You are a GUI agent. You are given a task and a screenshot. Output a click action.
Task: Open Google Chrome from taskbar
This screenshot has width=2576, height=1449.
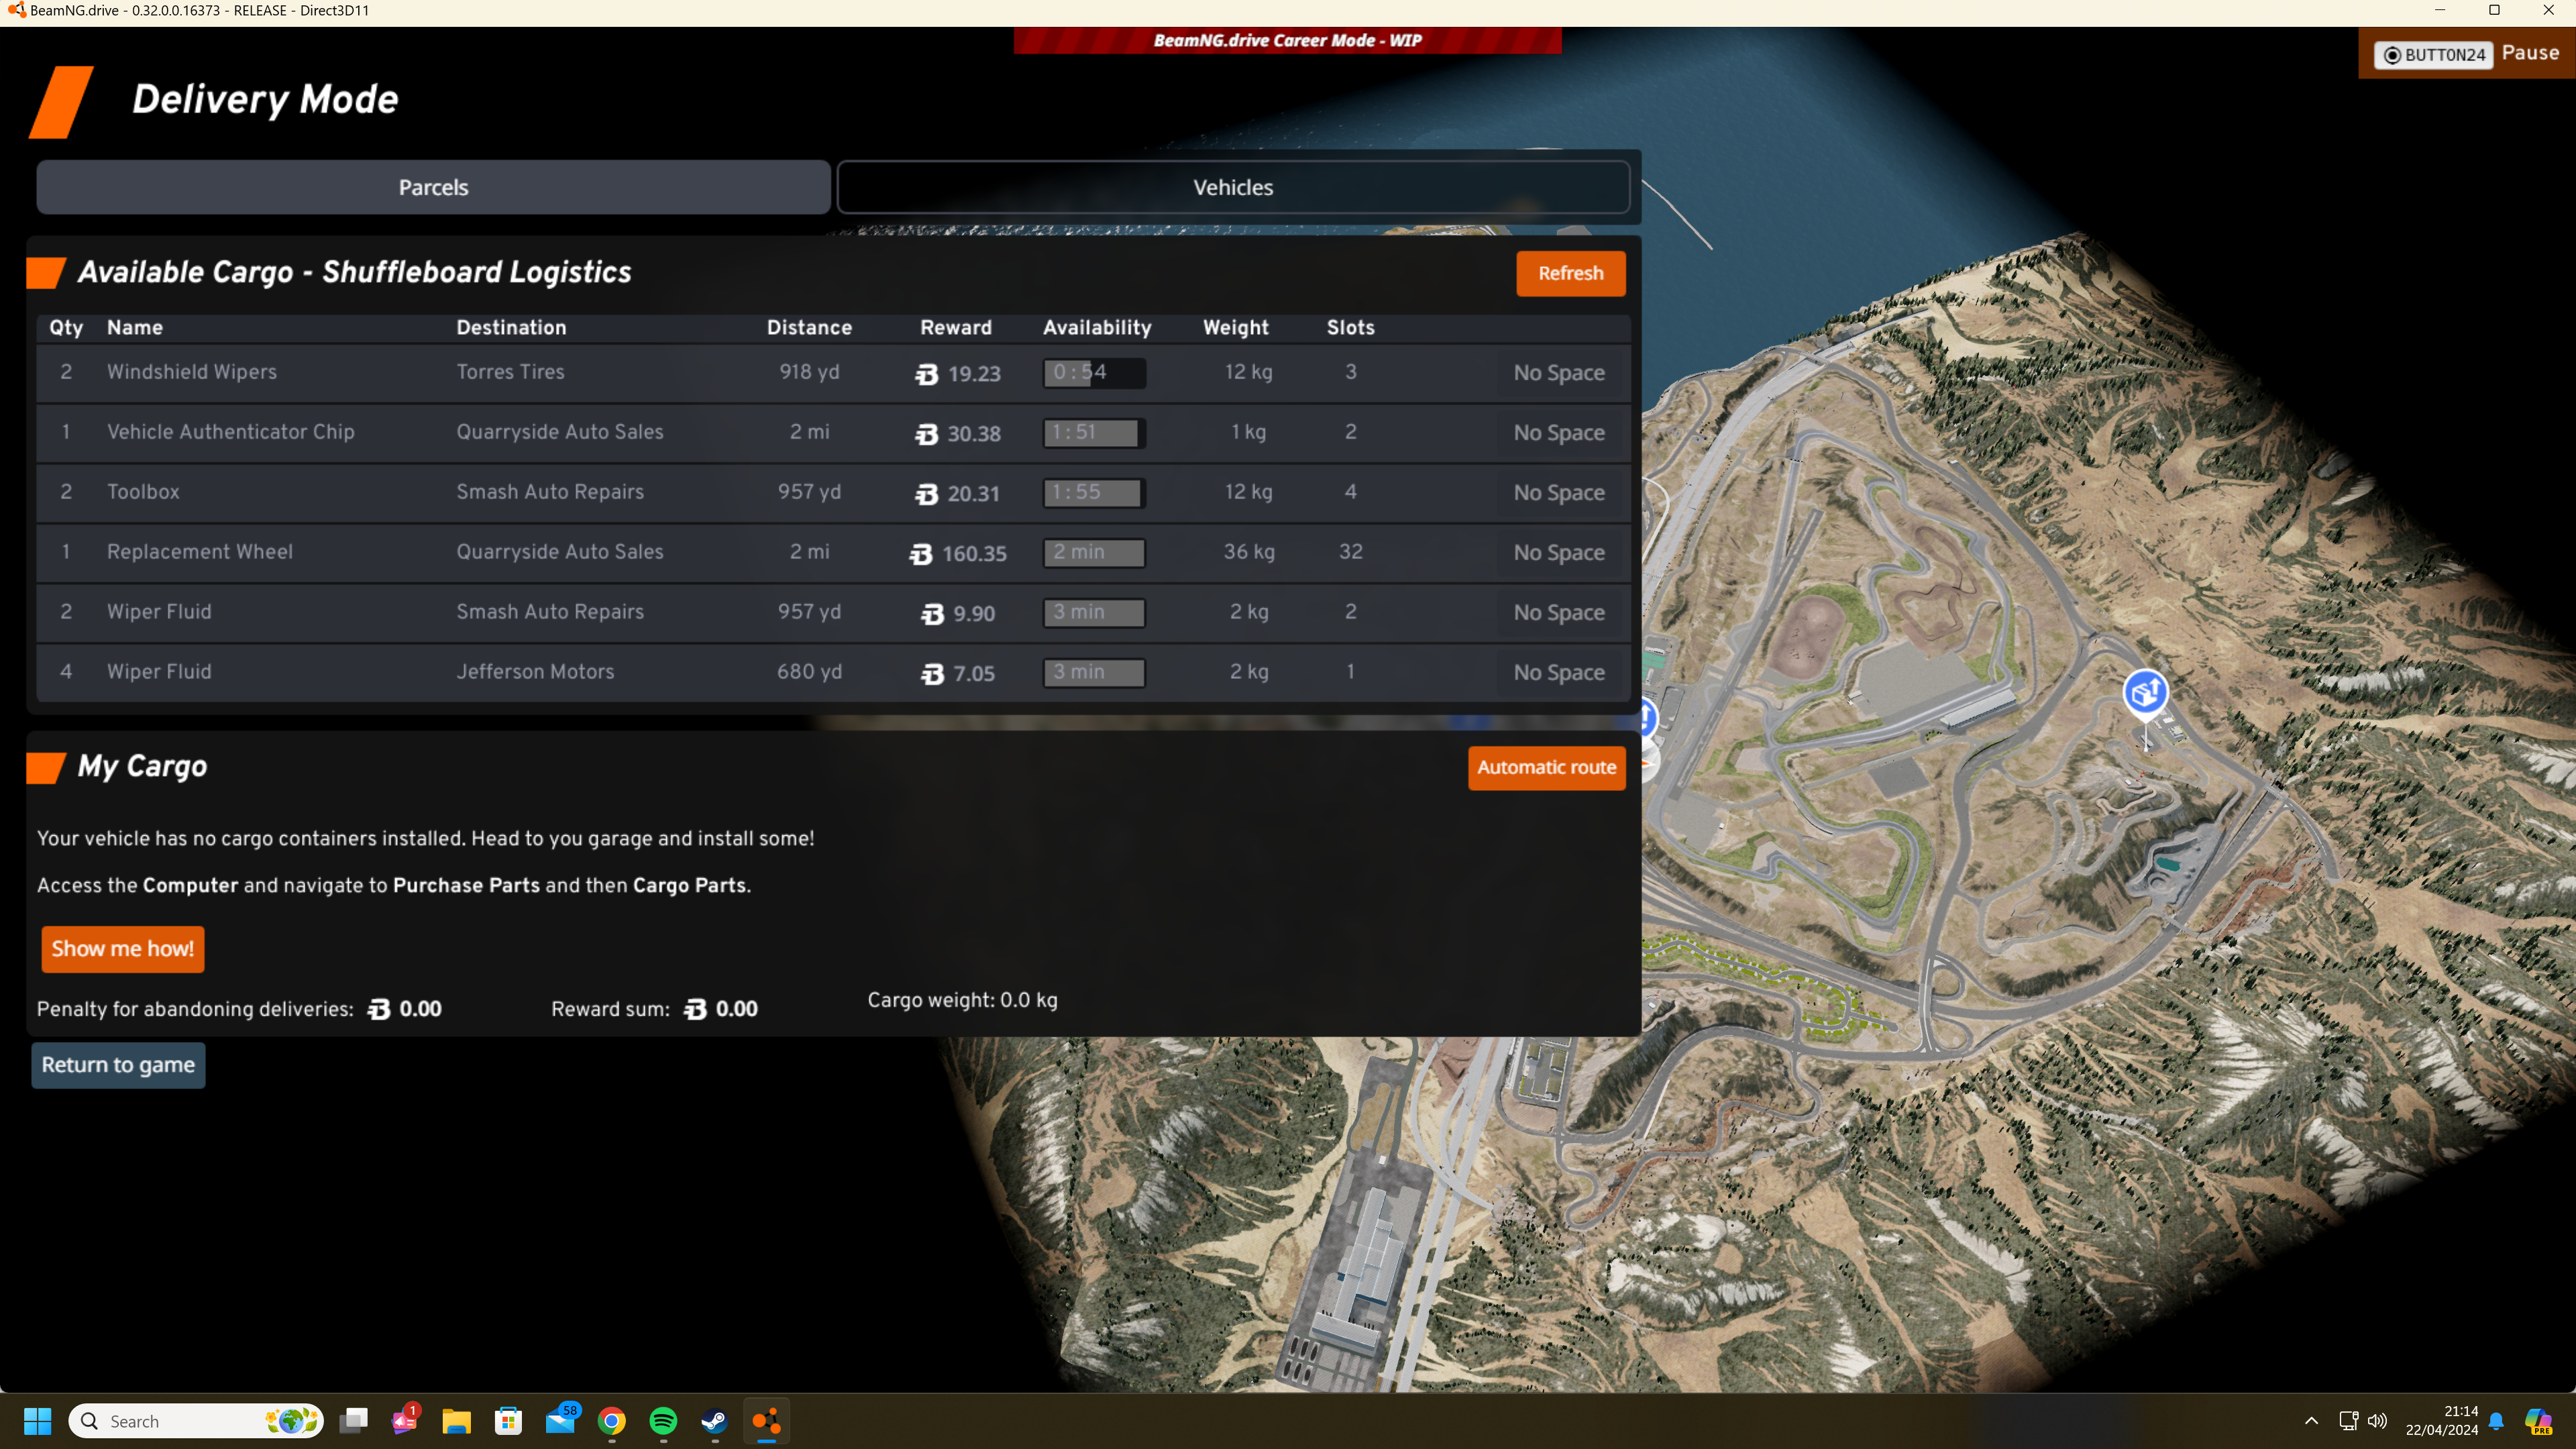pos(612,1421)
